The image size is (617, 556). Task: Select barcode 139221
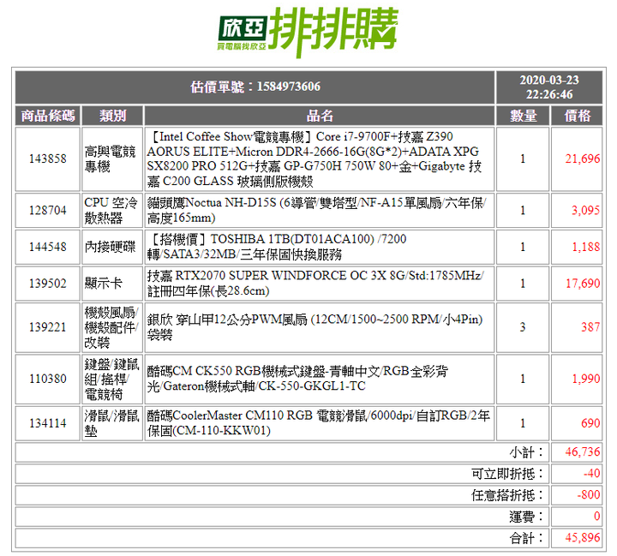(48, 327)
